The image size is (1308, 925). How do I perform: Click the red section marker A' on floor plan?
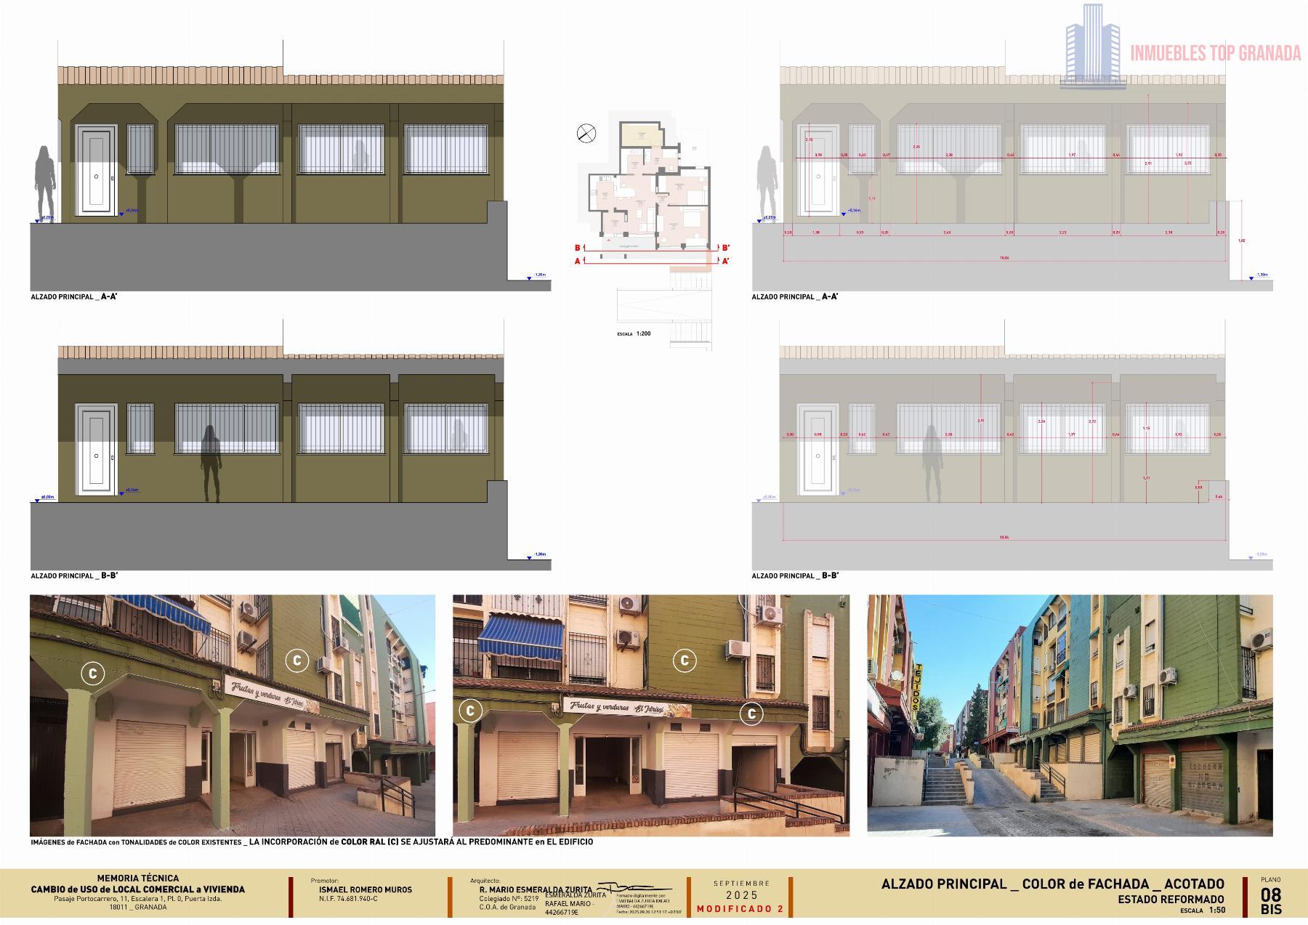pos(724,261)
